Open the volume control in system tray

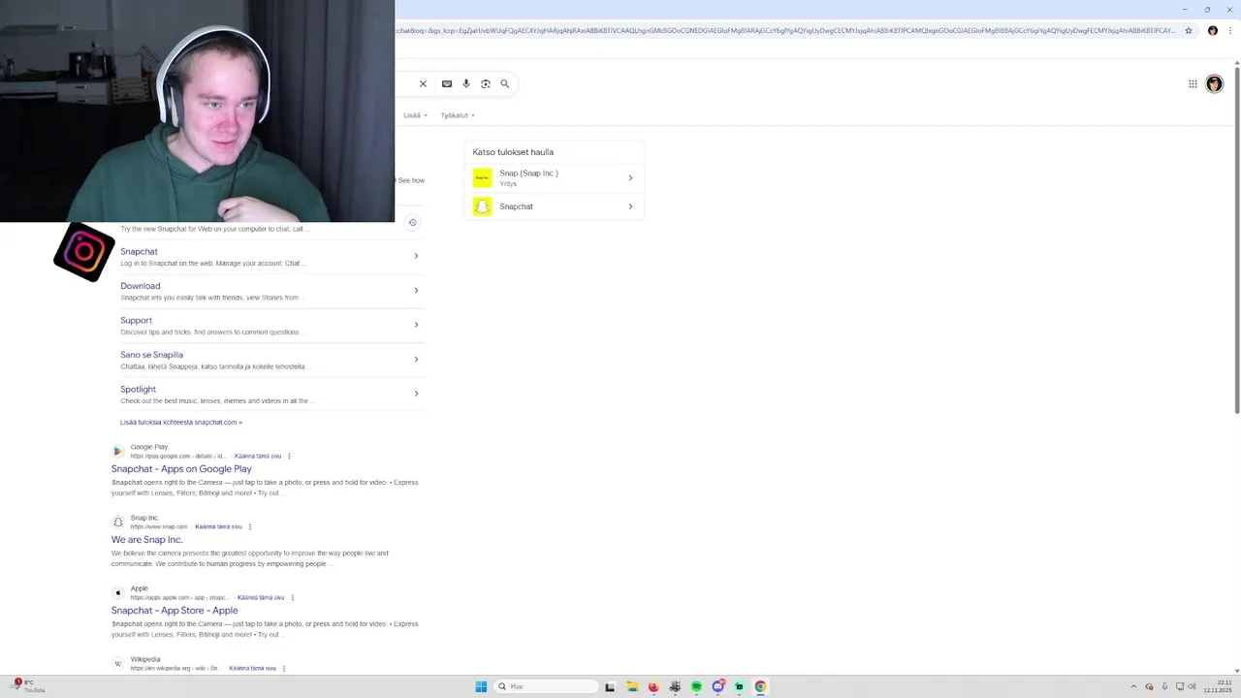click(x=1192, y=686)
